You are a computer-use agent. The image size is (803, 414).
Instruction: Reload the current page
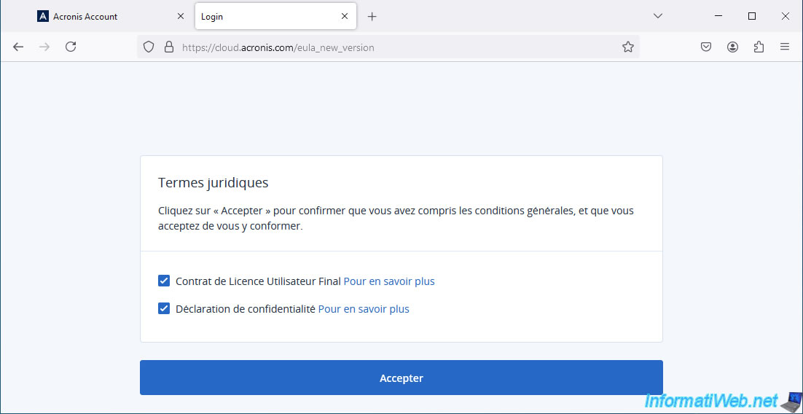point(71,47)
